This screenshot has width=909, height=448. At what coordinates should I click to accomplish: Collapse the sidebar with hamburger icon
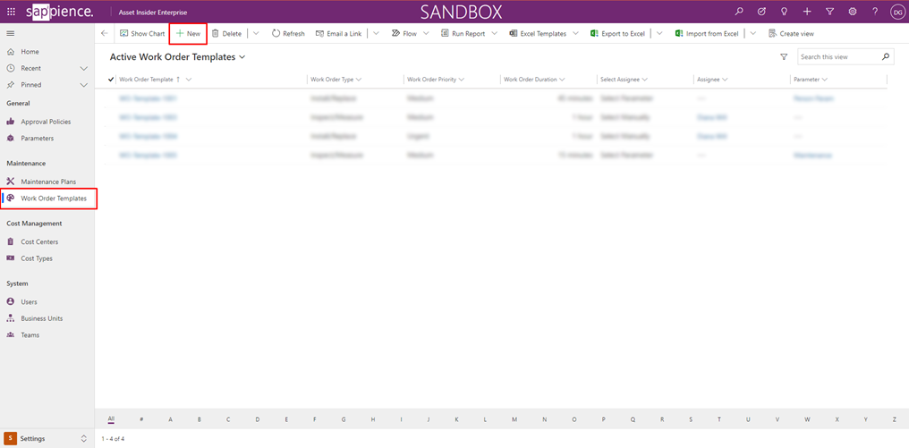(11, 33)
